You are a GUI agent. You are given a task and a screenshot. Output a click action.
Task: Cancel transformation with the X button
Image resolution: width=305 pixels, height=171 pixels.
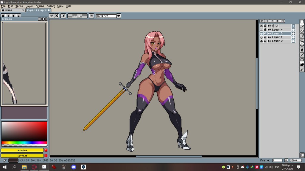click(x=57, y=16)
